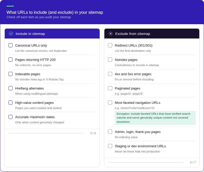Viewport: 204px width, 172px height.
Task: Click the Include in sitemap header title
Action: point(30,34)
